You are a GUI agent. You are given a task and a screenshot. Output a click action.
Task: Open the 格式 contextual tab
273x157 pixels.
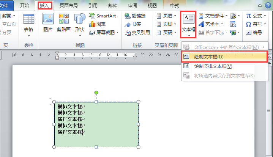tap(174, 6)
